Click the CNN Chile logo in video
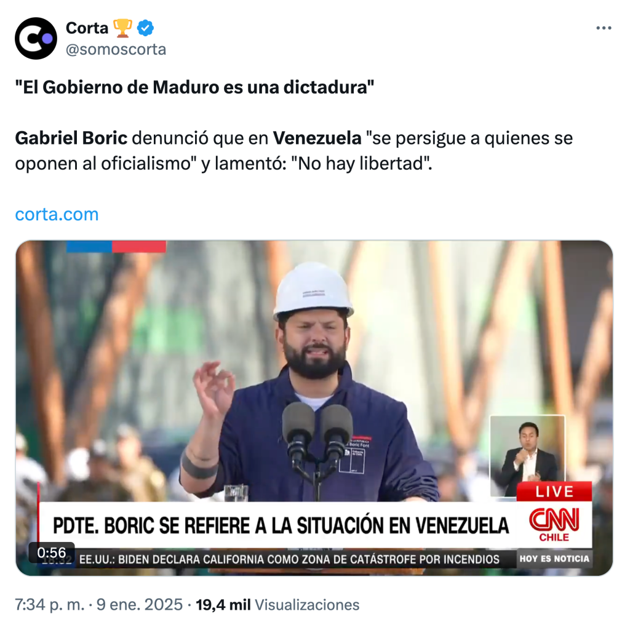 point(554,524)
